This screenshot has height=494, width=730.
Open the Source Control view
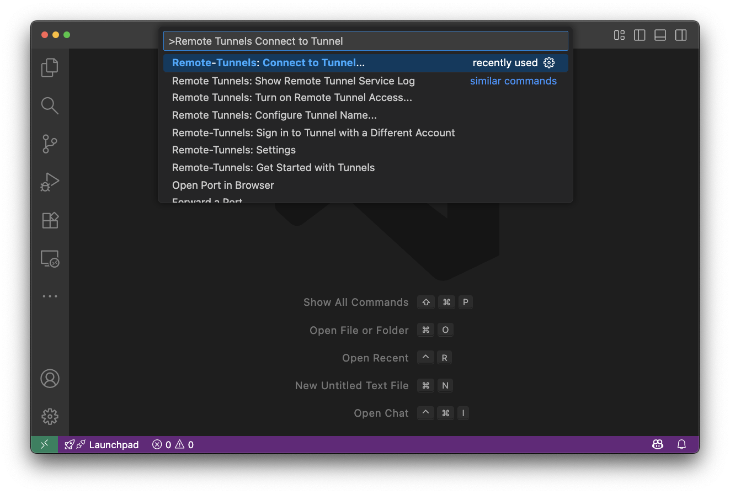(x=50, y=144)
